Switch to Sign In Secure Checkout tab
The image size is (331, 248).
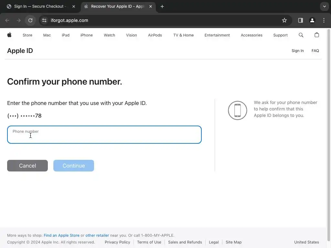(41, 6)
